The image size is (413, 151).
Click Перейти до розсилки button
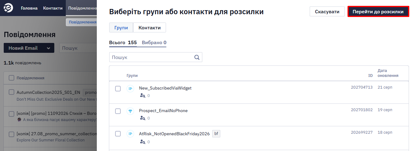[378, 12]
